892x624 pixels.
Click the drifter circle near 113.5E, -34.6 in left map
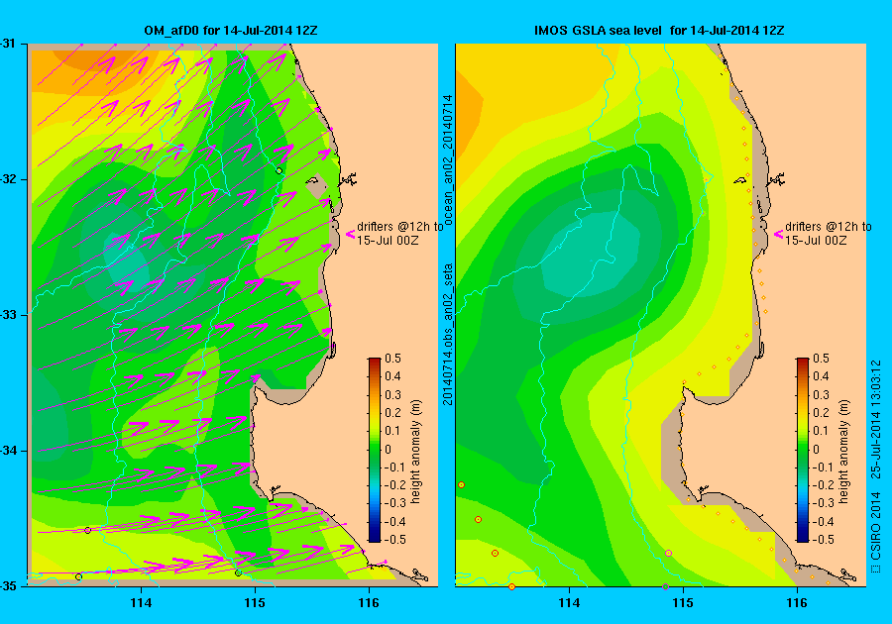[x=87, y=530]
